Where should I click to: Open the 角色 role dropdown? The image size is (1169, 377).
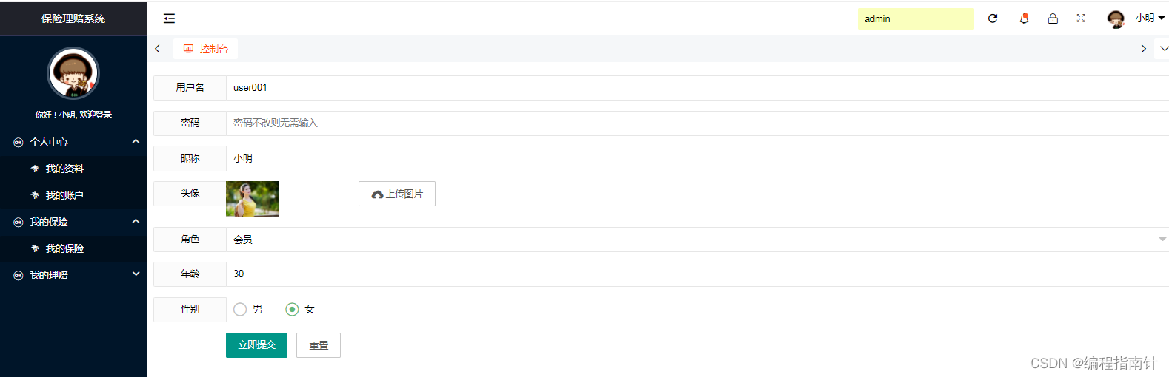coord(696,240)
